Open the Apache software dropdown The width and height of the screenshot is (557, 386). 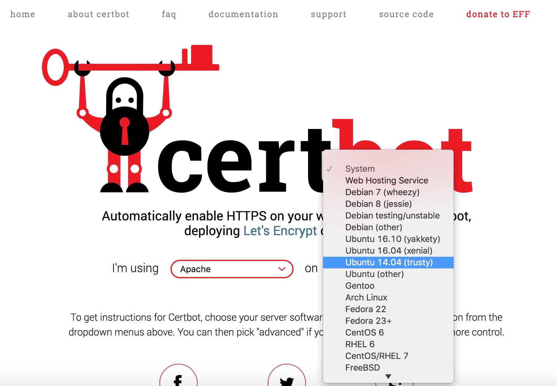(x=232, y=269)
